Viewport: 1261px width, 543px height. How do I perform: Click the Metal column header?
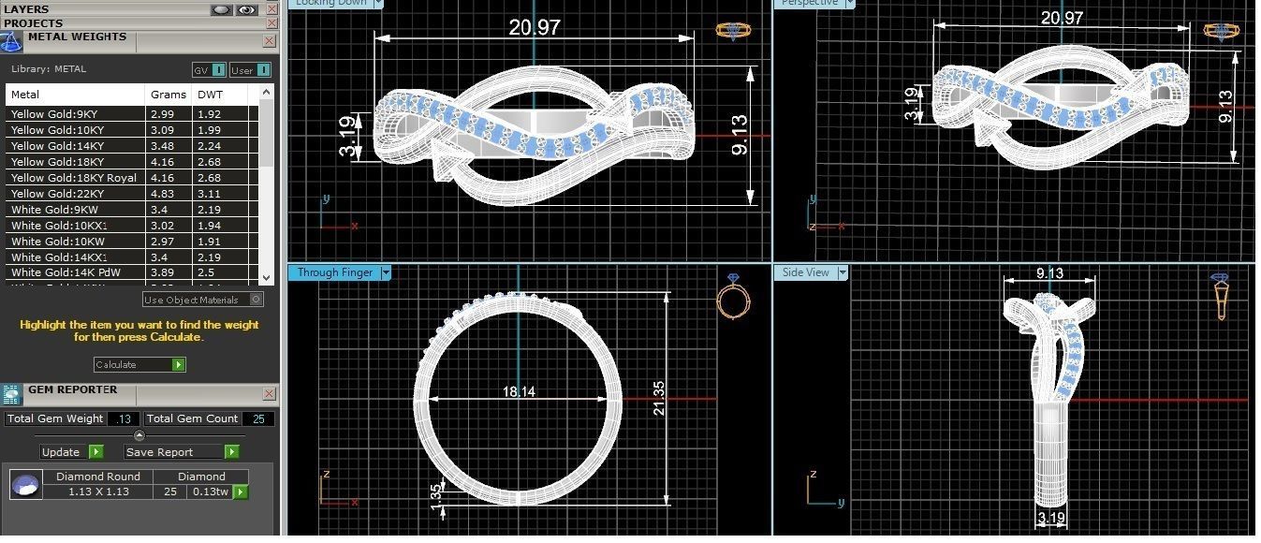point(75,95)
